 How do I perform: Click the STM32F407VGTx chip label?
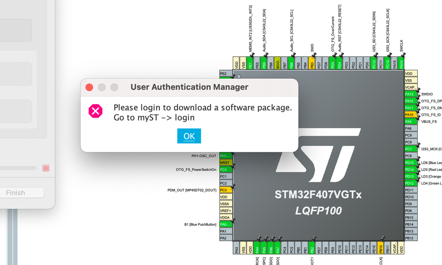pos(318,195)
